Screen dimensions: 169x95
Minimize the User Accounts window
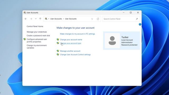click(x=124, y=12)
